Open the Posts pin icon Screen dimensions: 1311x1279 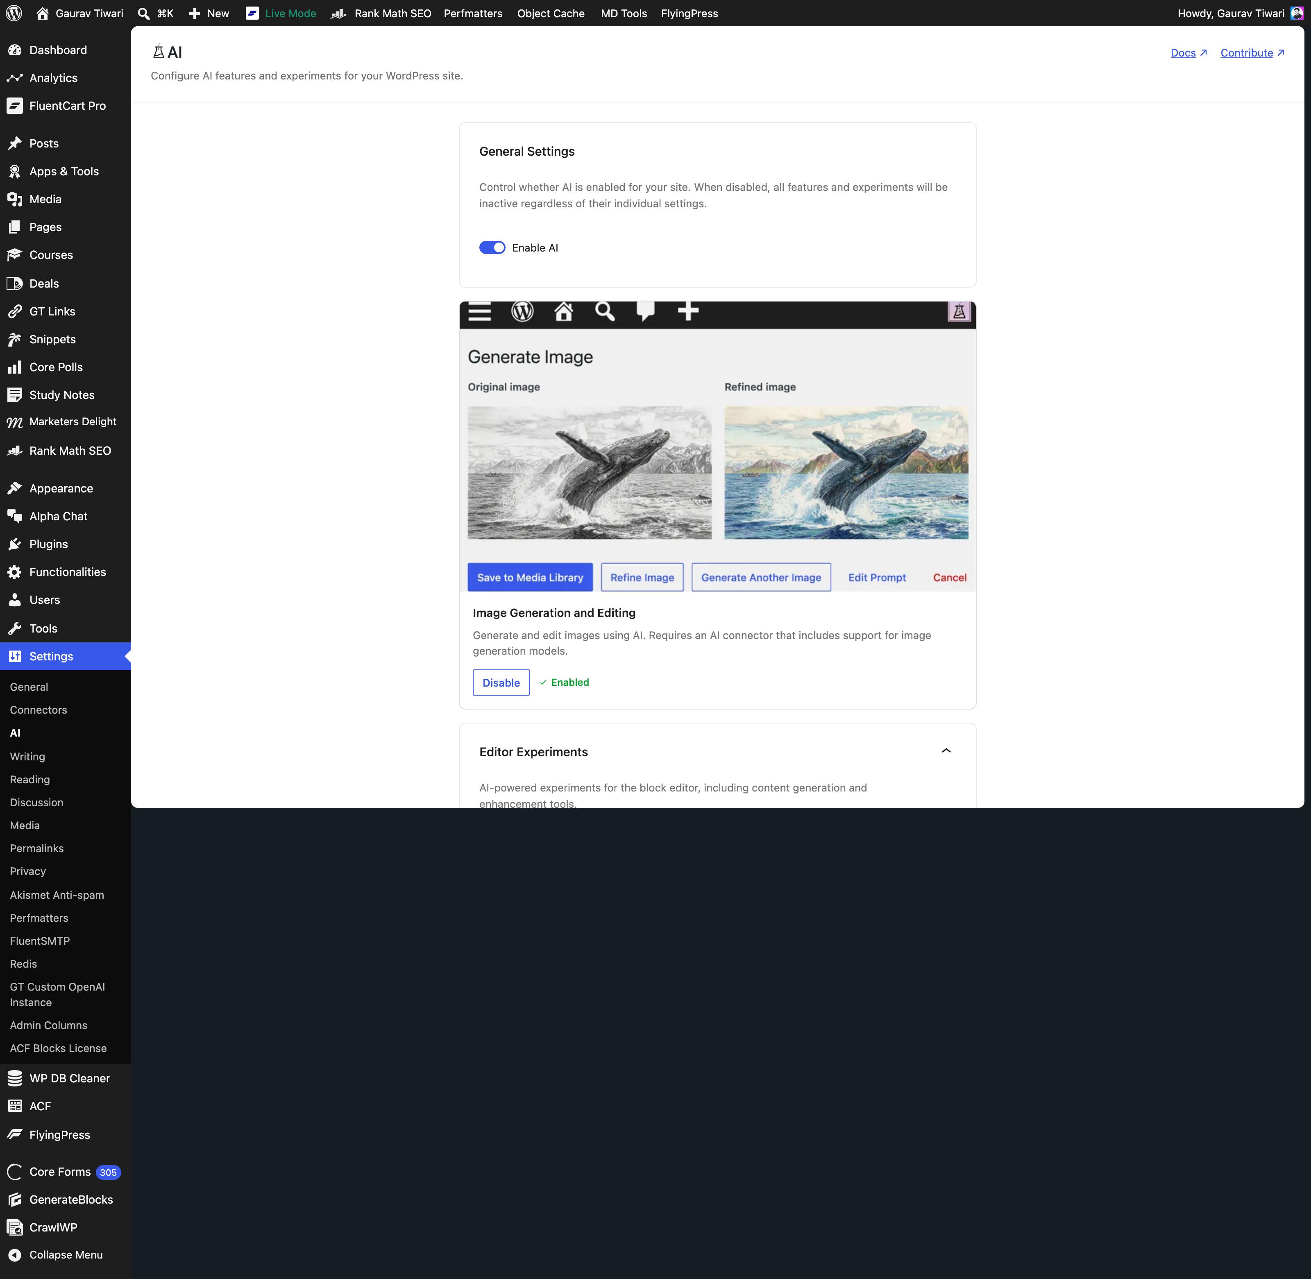(x=15, y=144)
